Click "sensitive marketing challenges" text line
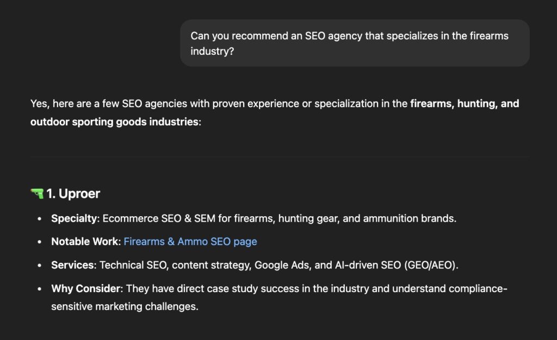The height and width of the screenshot is (340, 557). [x=125, y=306]
